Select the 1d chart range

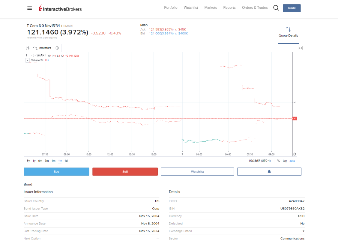point(66,161)
